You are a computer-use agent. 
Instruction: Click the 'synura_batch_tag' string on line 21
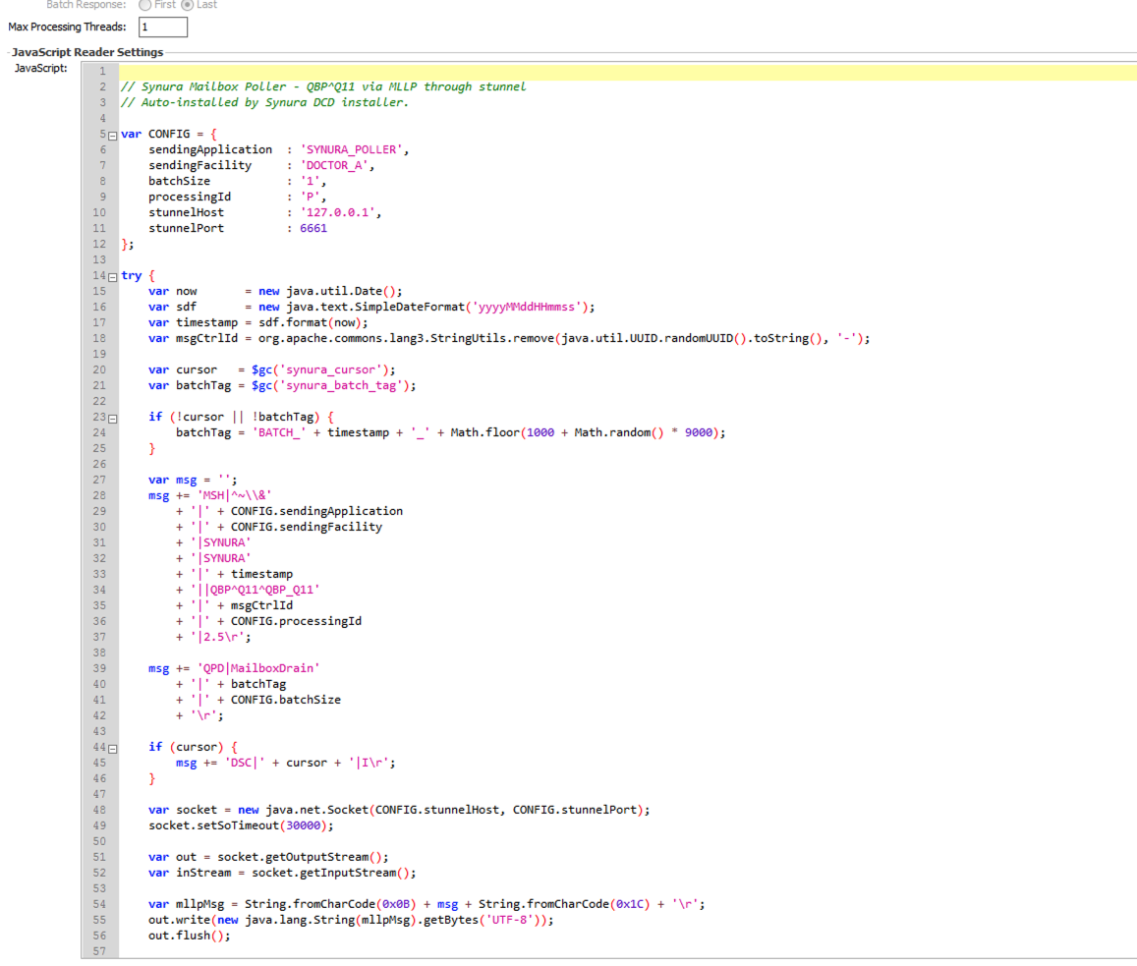pos(342,385)
